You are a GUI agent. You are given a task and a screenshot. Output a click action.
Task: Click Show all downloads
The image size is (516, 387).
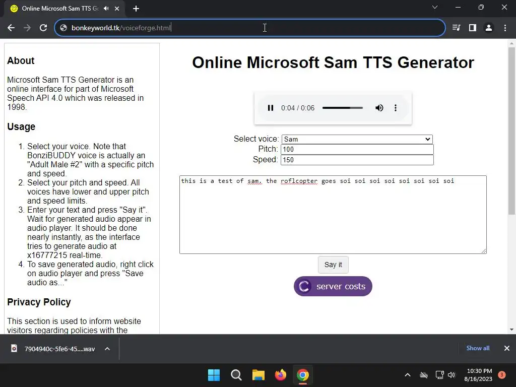pyautogui.click(x=478, y=348)
